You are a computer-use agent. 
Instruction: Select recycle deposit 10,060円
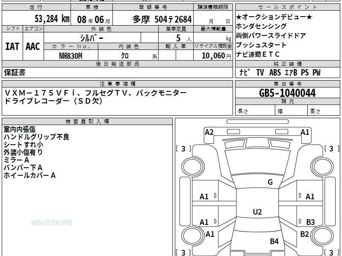click(x=216, y=56)
